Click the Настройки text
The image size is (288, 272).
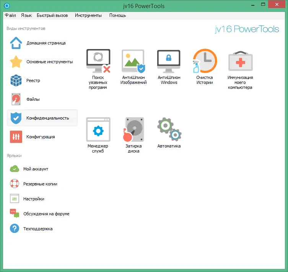click(34, 199)
